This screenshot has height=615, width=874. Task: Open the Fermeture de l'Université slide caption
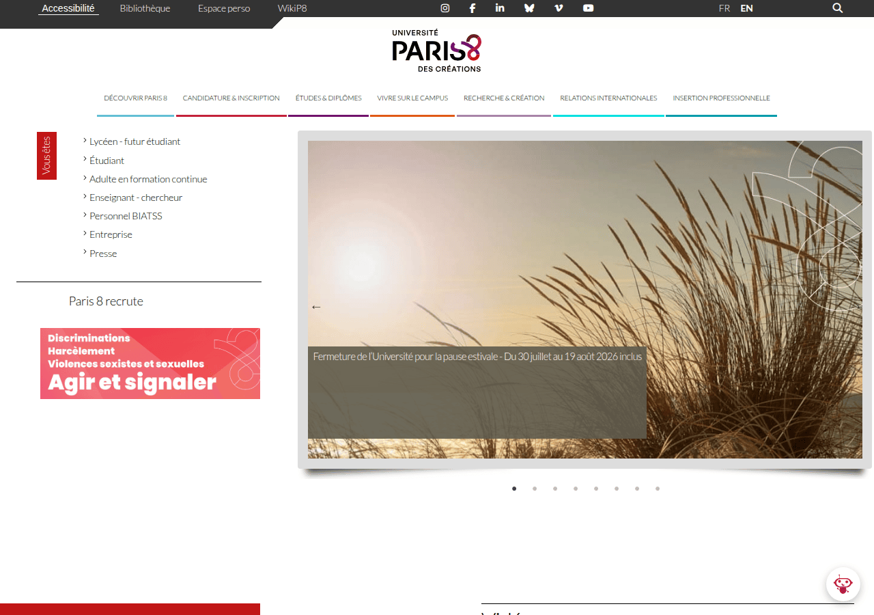477,357
